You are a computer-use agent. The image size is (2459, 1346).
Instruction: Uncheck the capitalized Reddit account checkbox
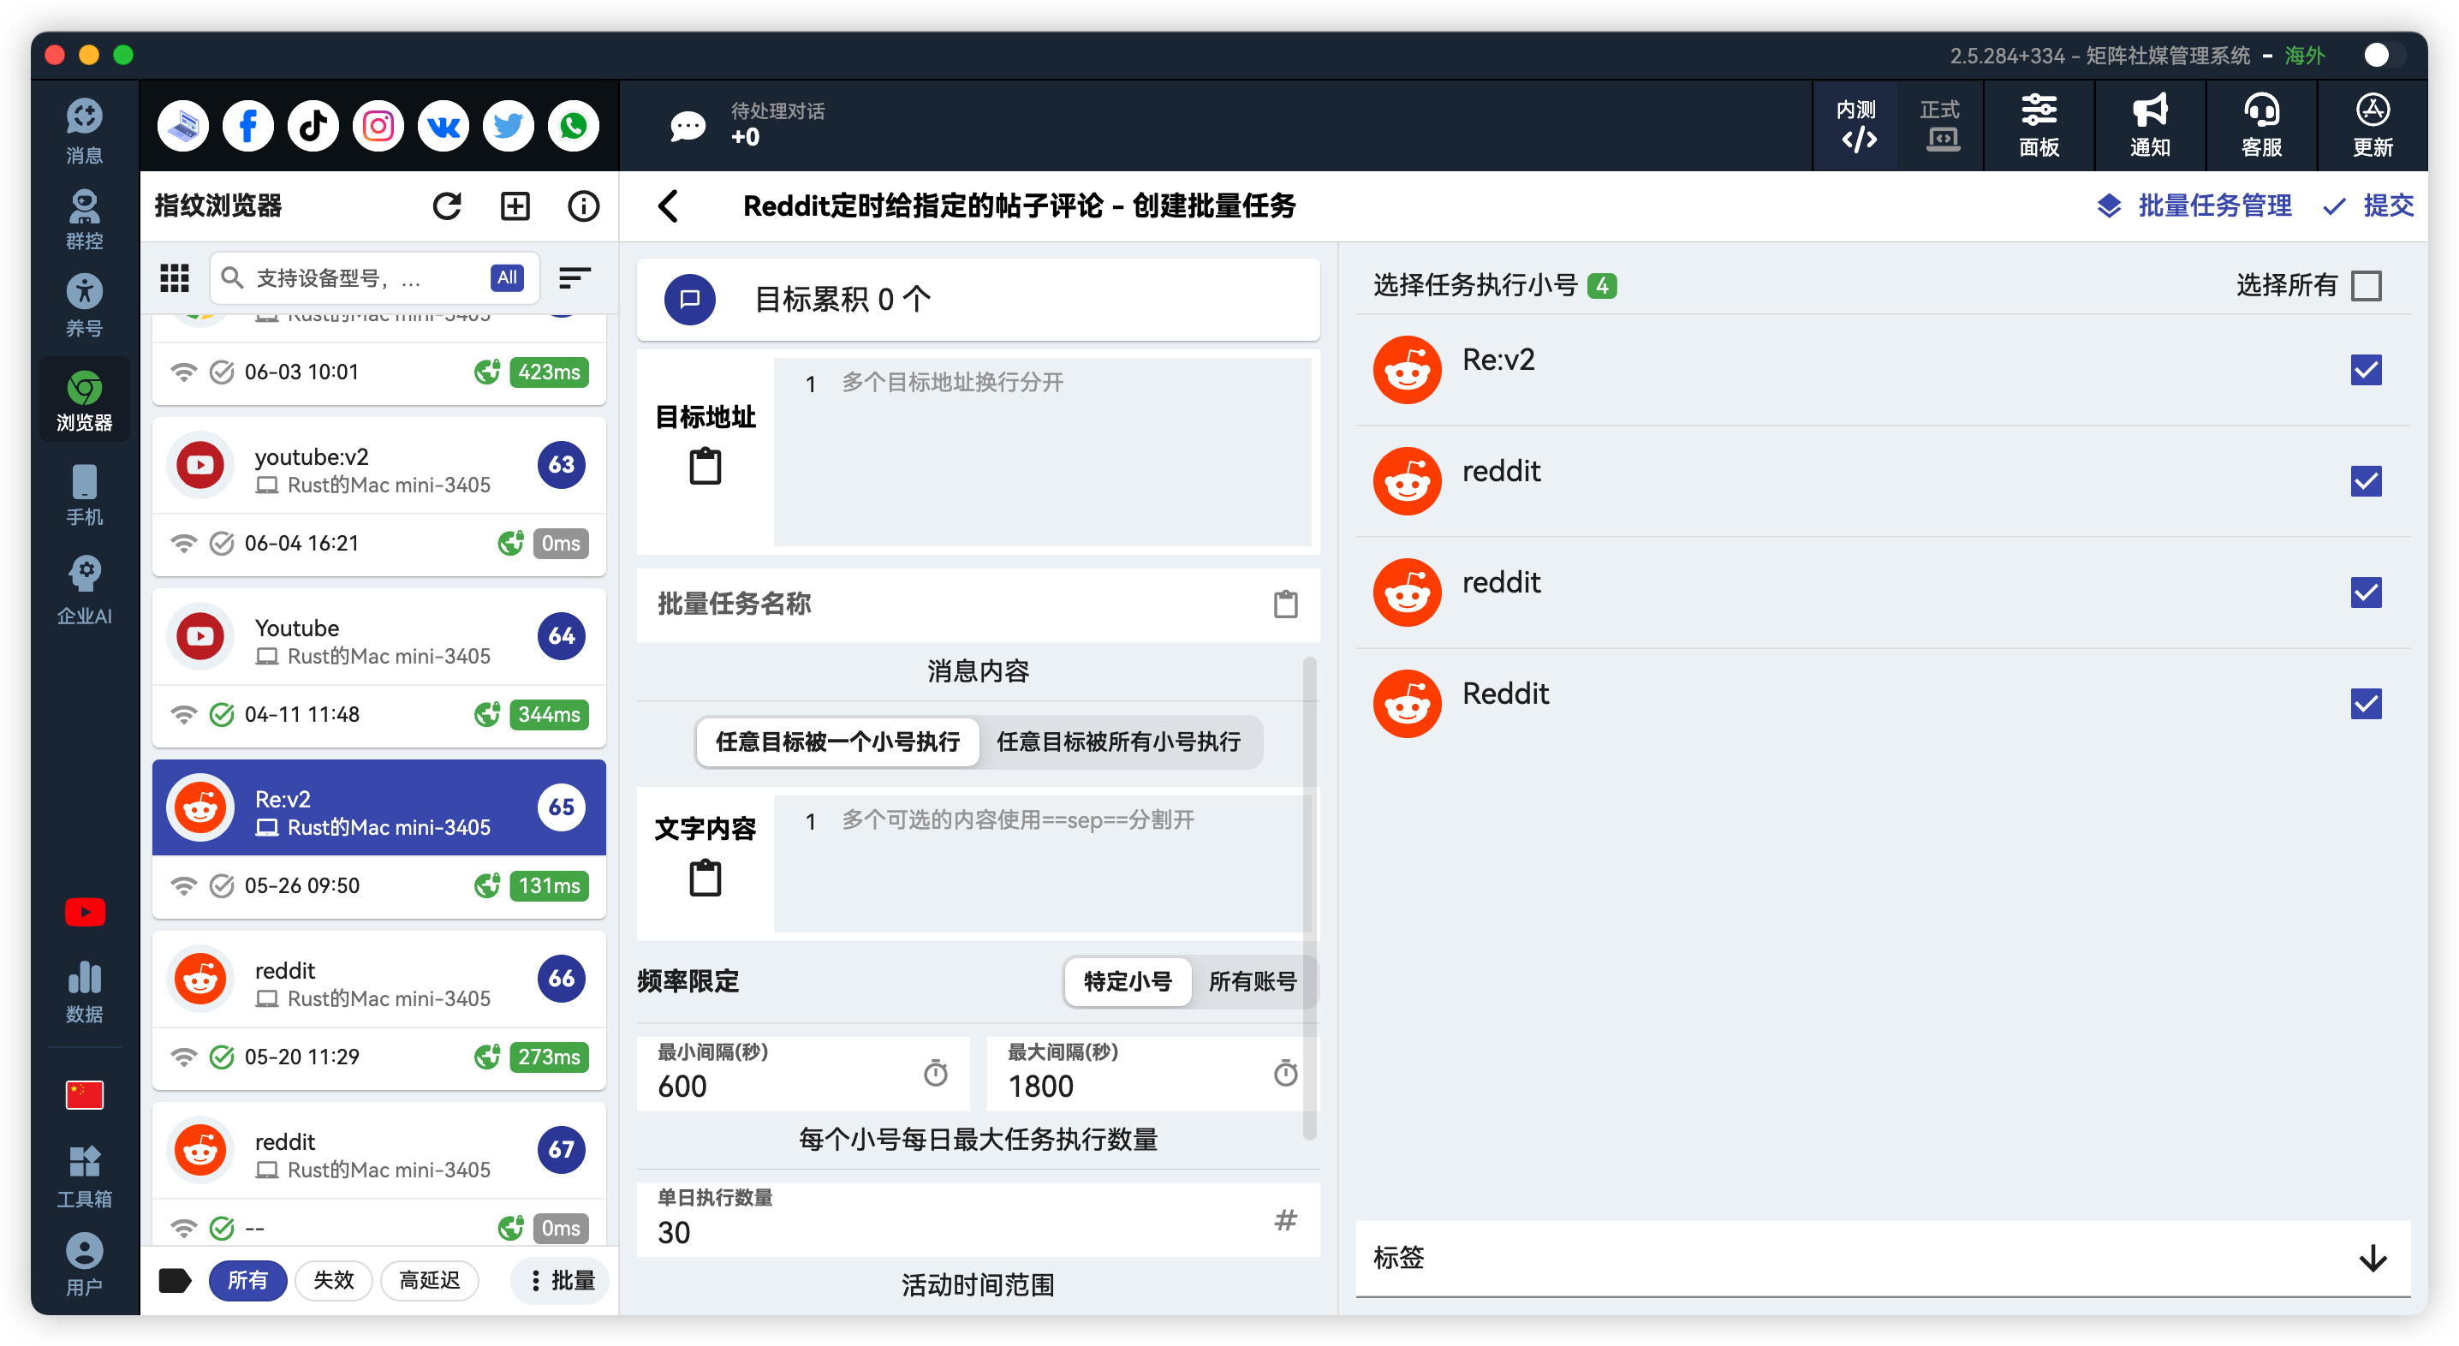[2367, 704]
